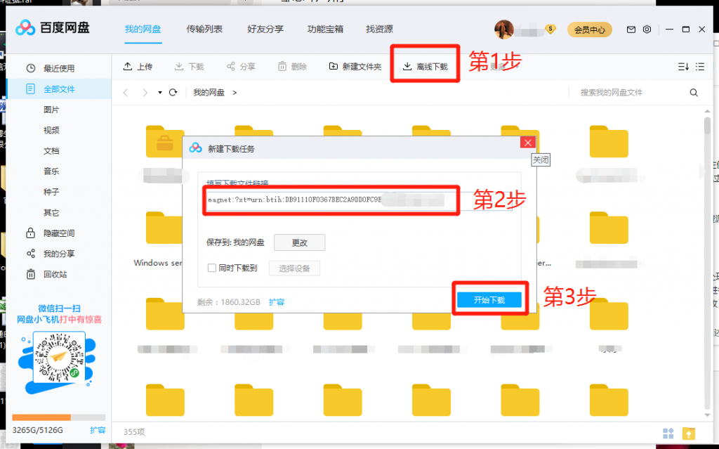Select 全部文件 in the sidebar

point(59,89)
